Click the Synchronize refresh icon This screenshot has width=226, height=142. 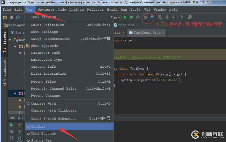click(18, 17)
